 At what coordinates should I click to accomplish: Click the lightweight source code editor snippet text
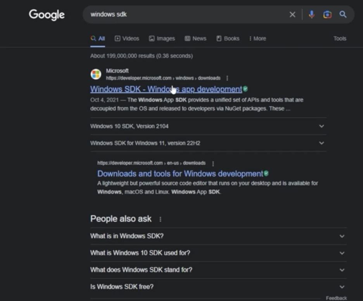pyautogui.click(x=207, y=188)
